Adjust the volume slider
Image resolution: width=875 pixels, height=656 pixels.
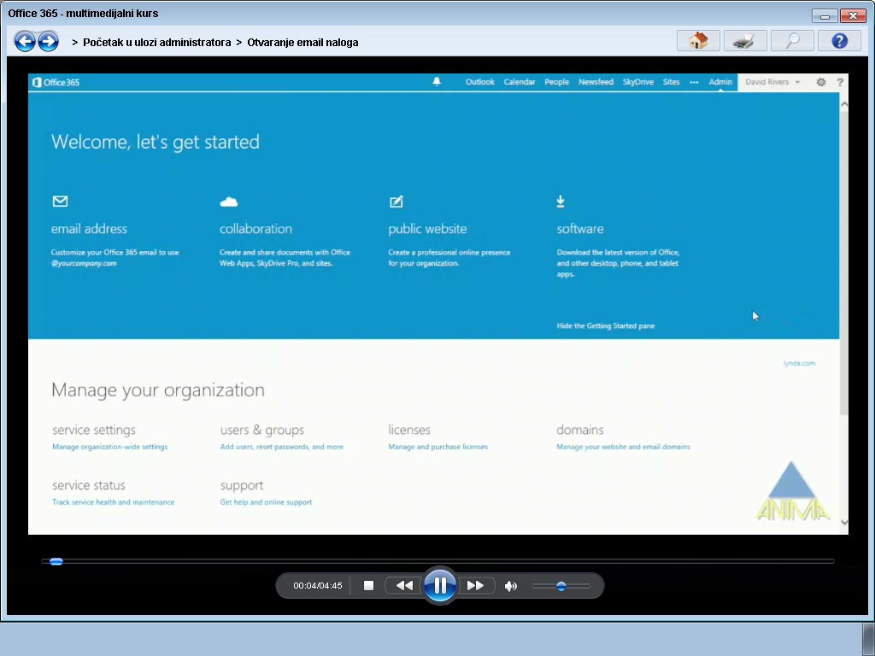pyautogui.click(x=561, y=585)
